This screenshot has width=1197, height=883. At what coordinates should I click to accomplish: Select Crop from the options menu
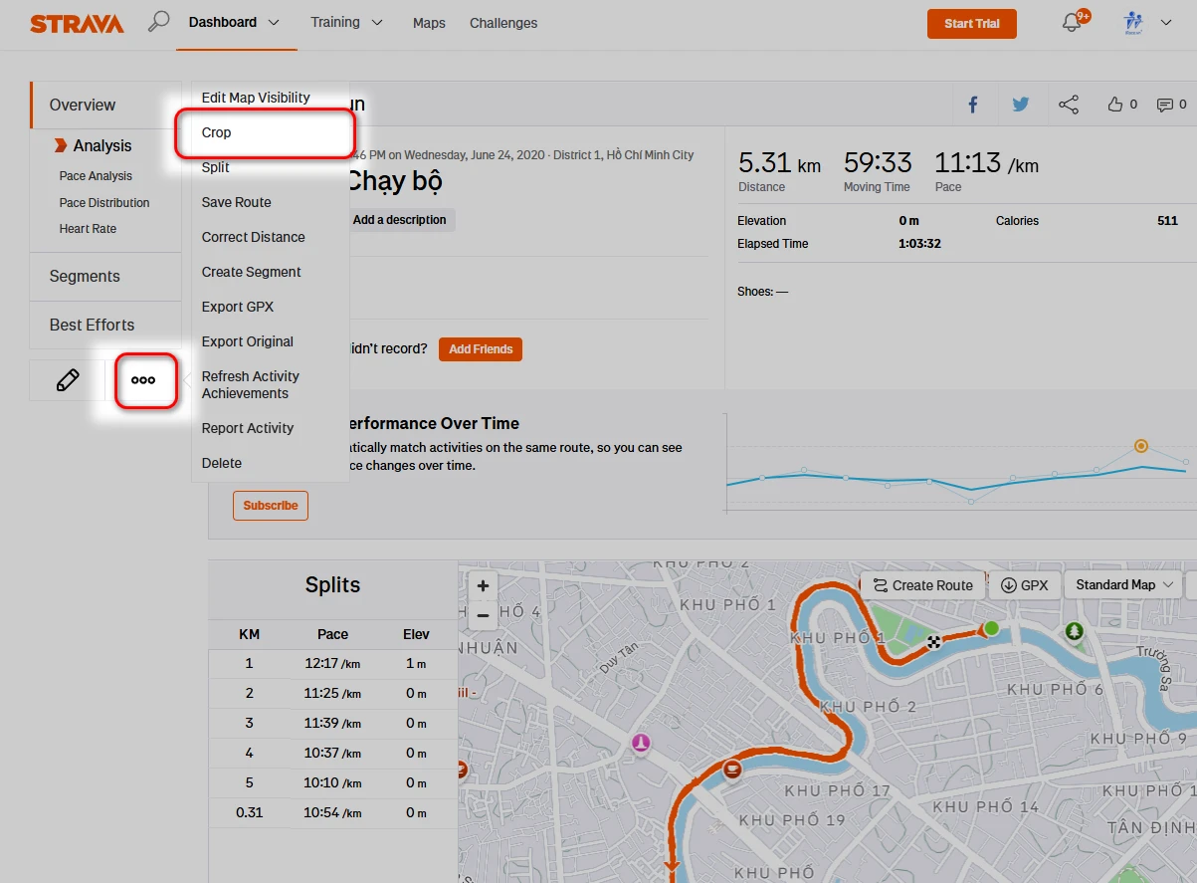[x=216, y=131]
